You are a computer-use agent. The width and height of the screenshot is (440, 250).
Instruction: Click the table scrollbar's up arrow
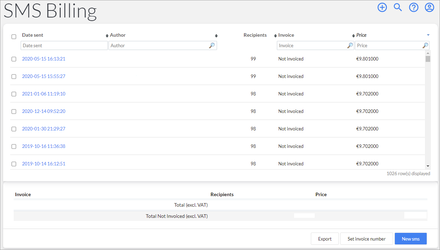pos(428,53)
